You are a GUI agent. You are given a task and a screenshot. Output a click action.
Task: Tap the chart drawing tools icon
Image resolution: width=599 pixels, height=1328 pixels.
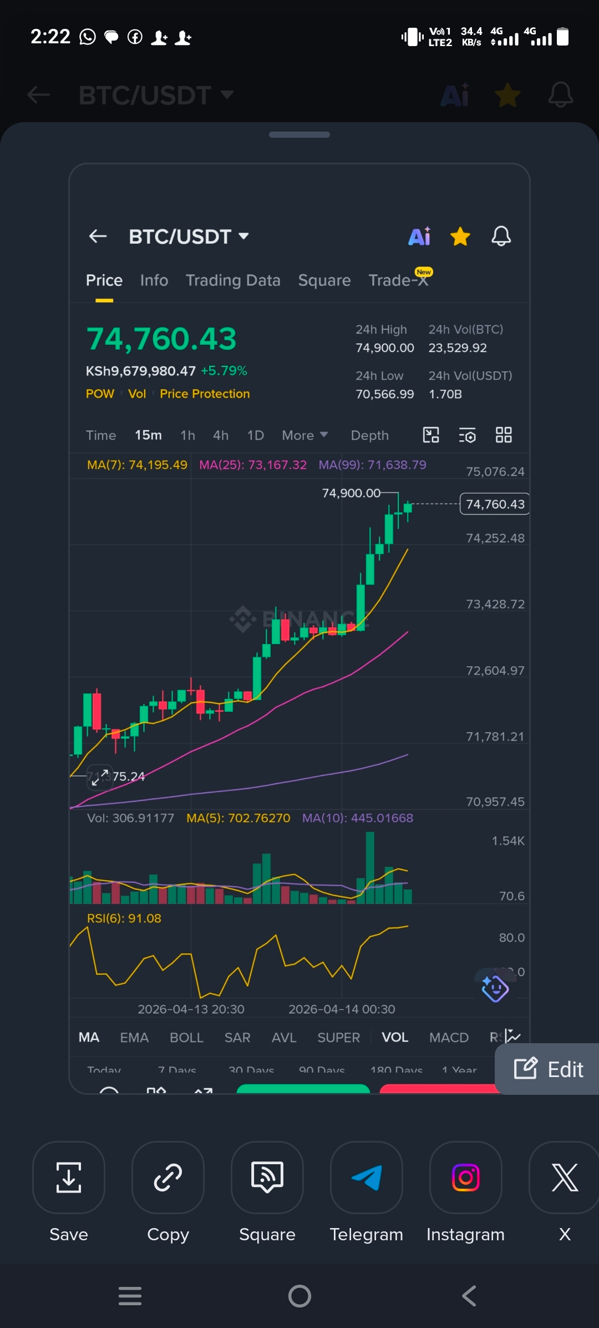pyautogui.click(x=431, y=435)
